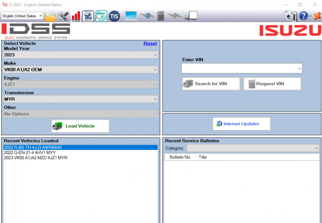Open the TIS round blue icon
This screenshot has height=223, width=322.
[x=114, y=16]
